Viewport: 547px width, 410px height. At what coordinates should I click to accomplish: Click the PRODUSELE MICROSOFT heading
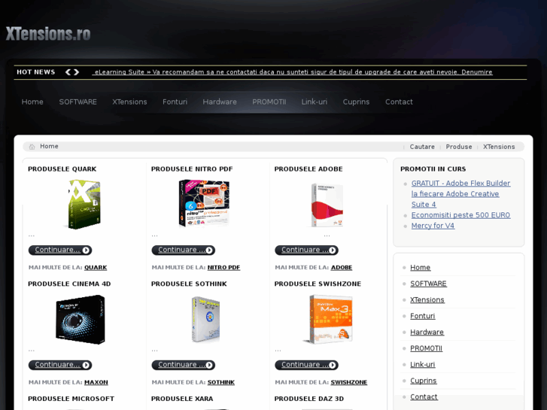(71, 399)
